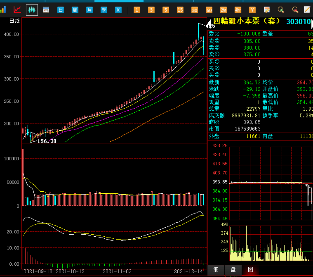
Task: Zoom in with the magnifier plus icon
Action: pyautogui.click(x=281, y=10)
